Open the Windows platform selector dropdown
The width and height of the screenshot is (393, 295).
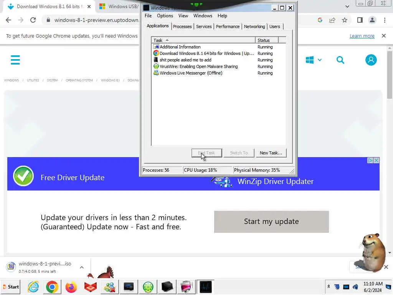(314, 60)
